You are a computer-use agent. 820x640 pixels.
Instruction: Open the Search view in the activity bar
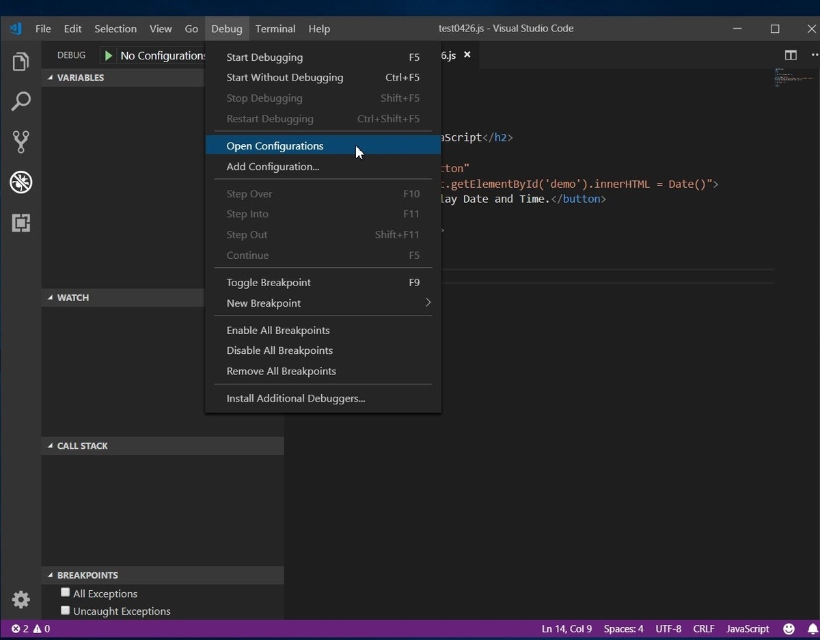point(20,101)
